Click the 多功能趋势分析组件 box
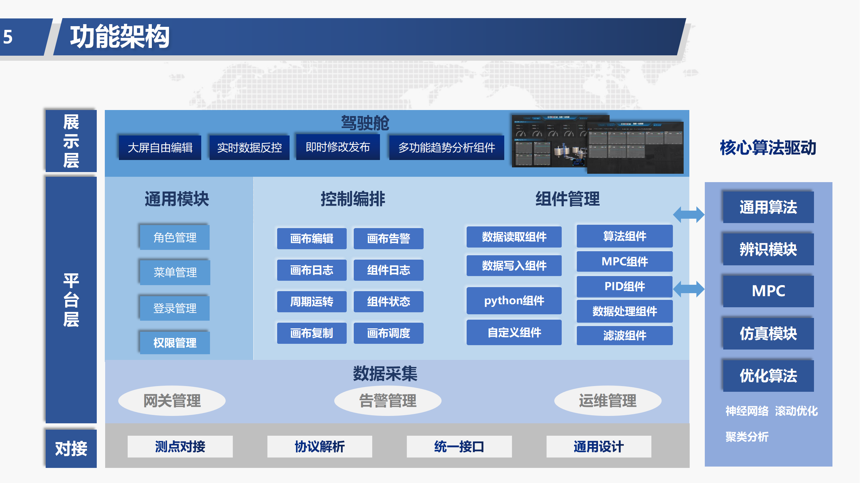Screen dimensions: 860x483 (446, 148)
